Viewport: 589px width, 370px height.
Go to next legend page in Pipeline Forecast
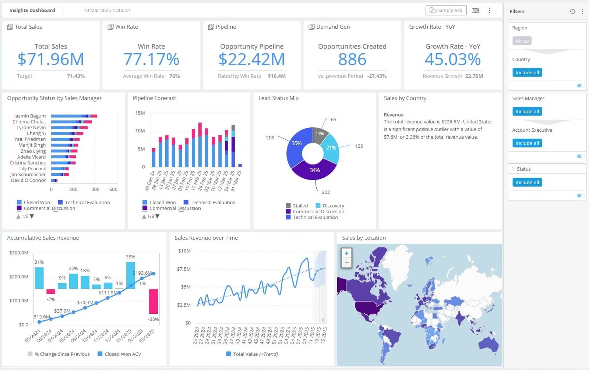tap(158, 216)
